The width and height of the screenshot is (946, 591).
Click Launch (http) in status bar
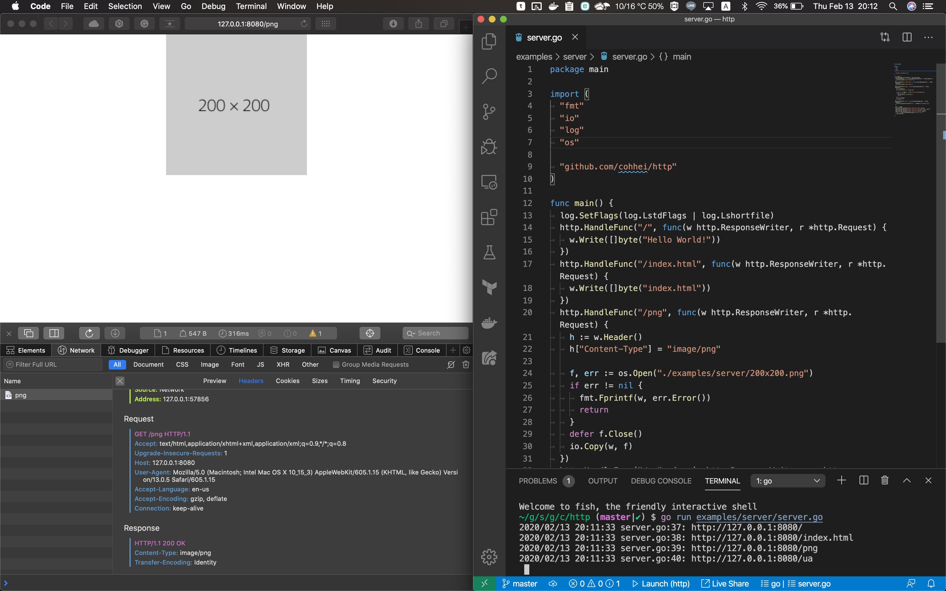pyautogui.click(x=661, y=584)
